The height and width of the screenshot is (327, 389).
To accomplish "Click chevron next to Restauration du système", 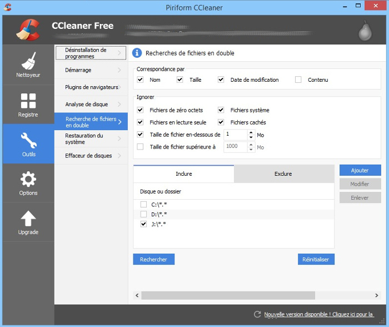I will 119,138.
